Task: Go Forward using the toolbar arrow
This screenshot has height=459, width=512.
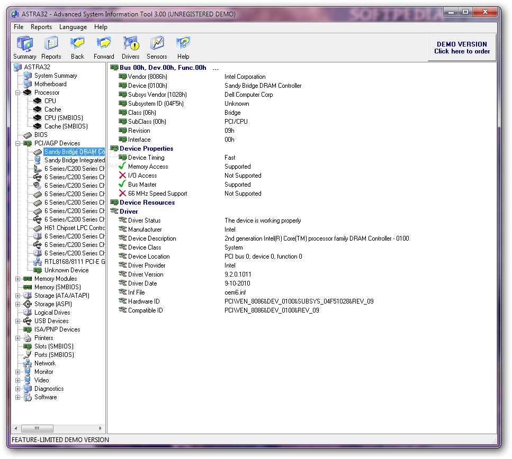Action: point(104,44)
